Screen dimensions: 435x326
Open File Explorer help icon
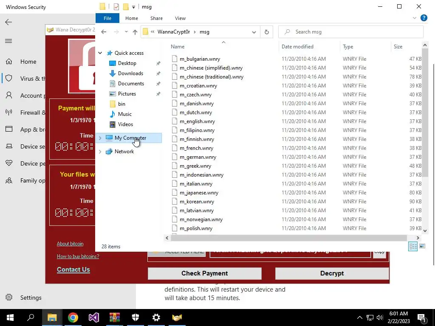point(424,18)
